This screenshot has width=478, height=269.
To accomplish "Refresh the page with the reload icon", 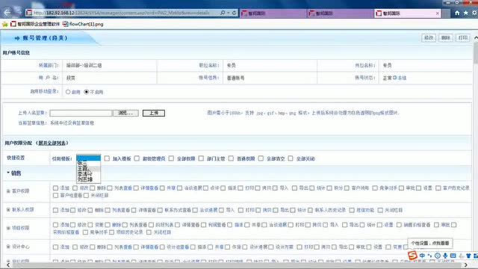I will click(234, 13).
